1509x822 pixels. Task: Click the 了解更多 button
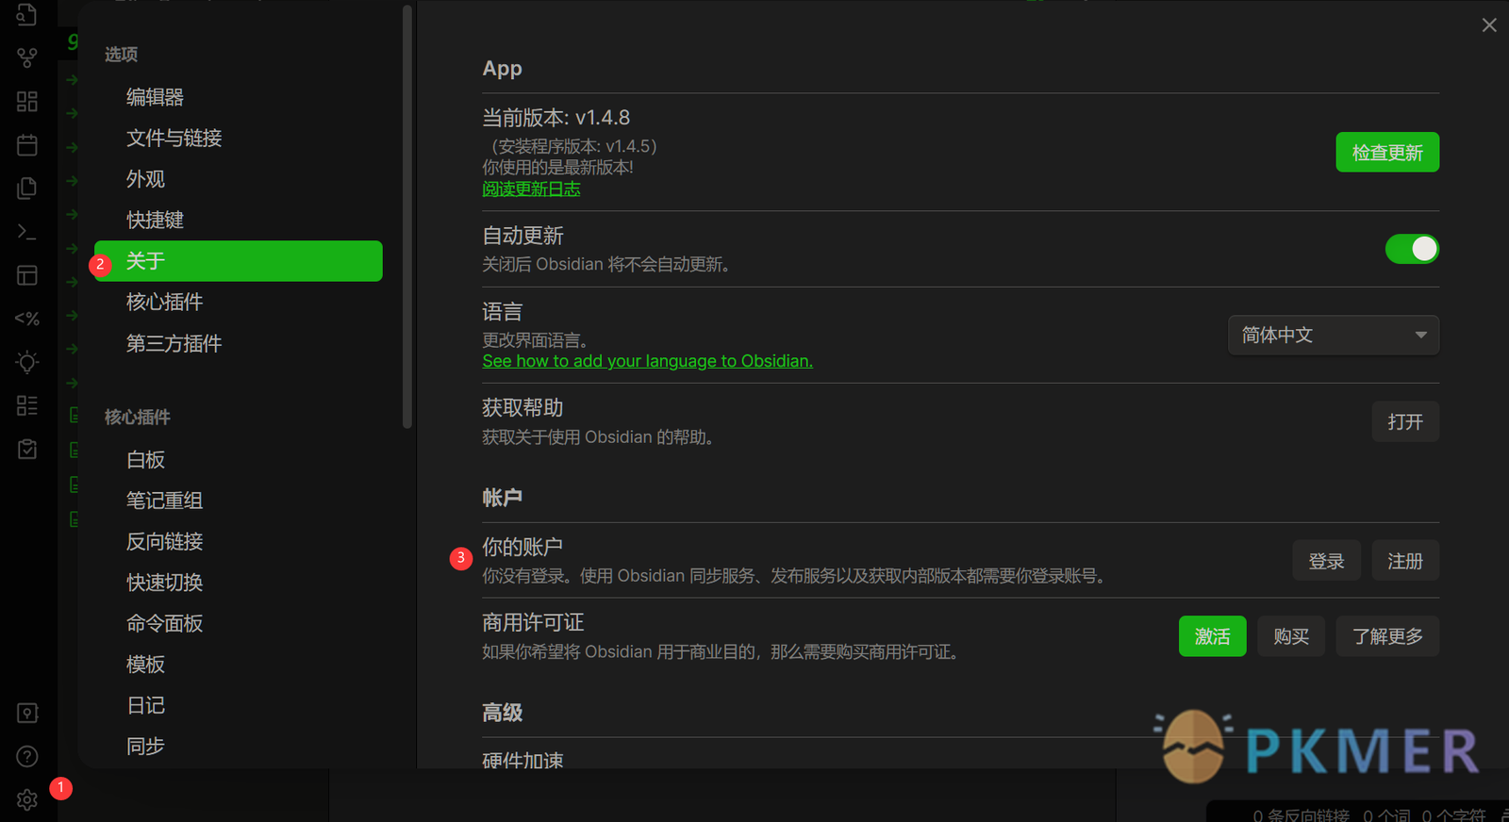coord(1387,636)
